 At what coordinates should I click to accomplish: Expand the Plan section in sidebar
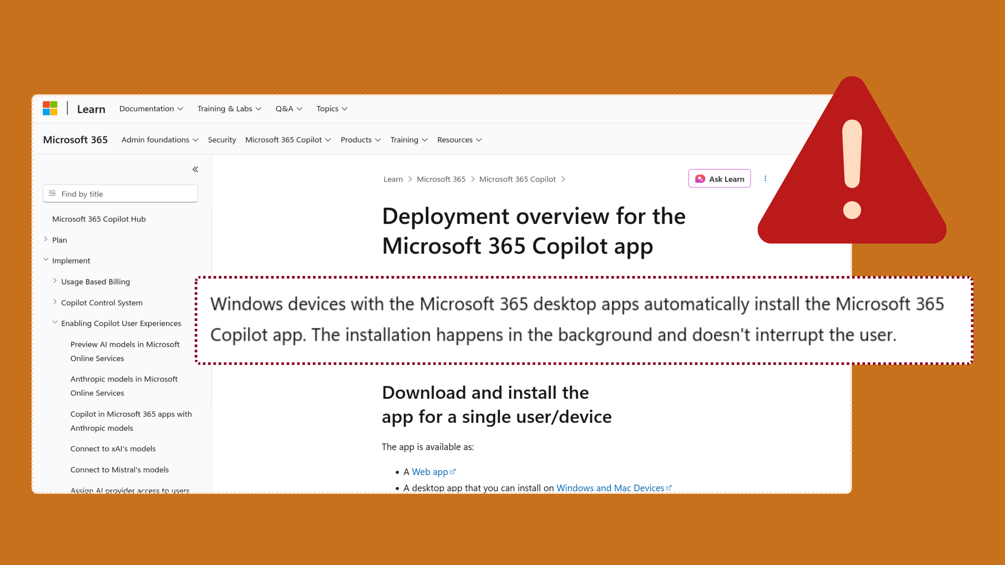pyautogui.click(x=46, y=239)
